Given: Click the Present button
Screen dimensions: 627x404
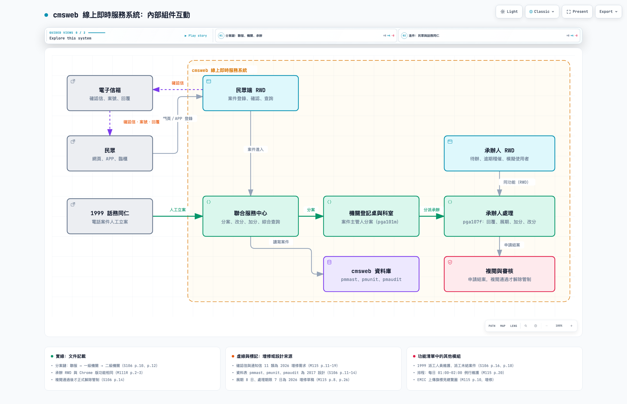Looking at the screenshot, I should coord(577,12).
